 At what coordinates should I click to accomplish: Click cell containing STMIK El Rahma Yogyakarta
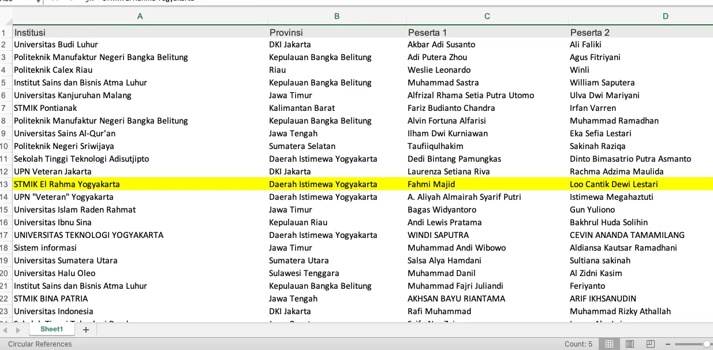(x=67, y=184)
